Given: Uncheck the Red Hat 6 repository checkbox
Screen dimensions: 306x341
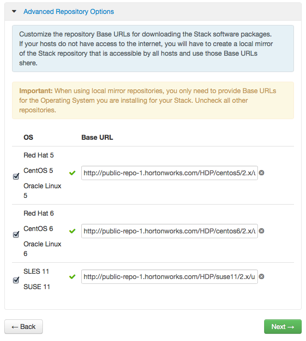Looking at the screenshot, I should coord(16,235).
